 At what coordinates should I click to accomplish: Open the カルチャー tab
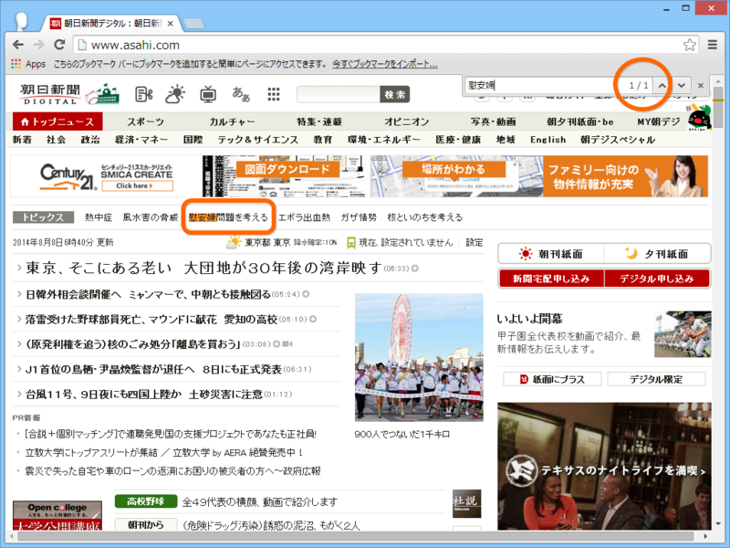tap(232, 121)
